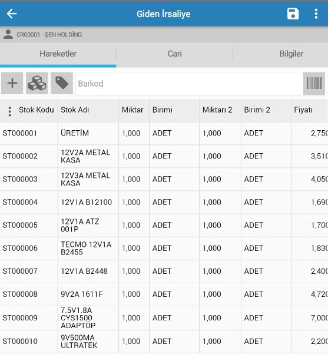Sort by the Stok Adı column header

click(x=75, y=110)
